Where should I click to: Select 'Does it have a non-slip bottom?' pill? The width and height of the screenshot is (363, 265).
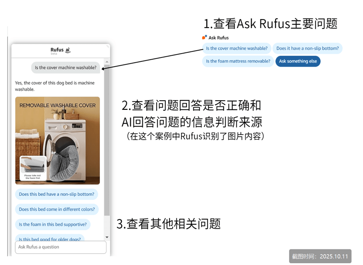(308, 48)
